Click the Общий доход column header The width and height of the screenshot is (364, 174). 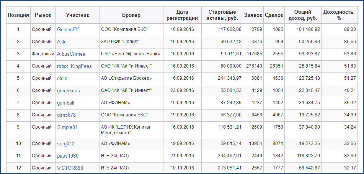pyautogui.click(x=303, y=15)
